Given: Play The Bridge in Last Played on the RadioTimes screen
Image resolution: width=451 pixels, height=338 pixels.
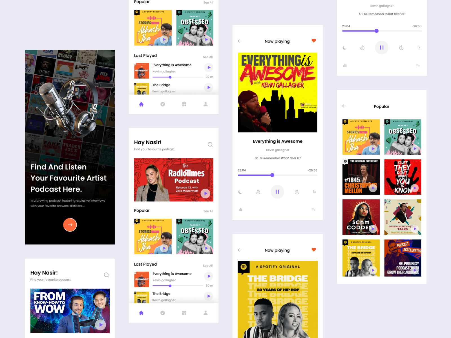Looking at the screenshot, I should tap(209, 296).
